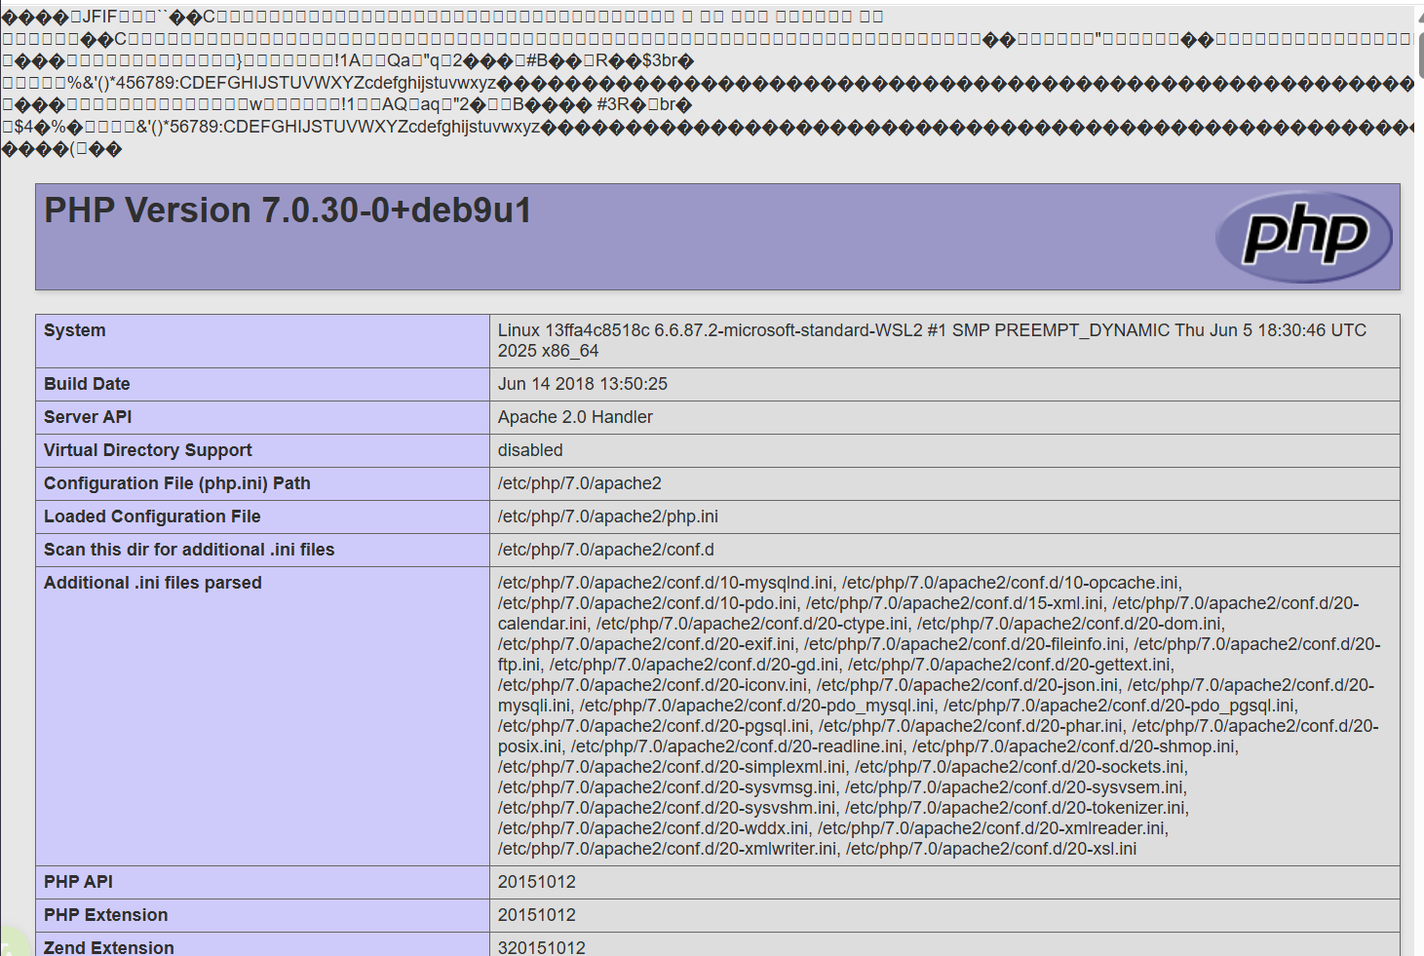The image size is (1424, 956).
Task: Click the 20-gd.ini path entry
Action: [x=692, y=665]
